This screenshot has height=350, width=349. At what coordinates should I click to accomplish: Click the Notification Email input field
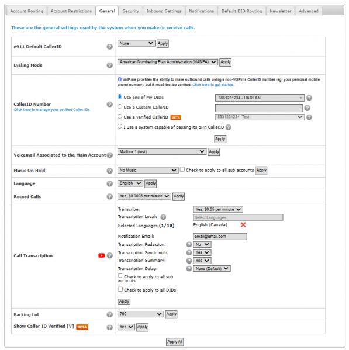[220, 237]
